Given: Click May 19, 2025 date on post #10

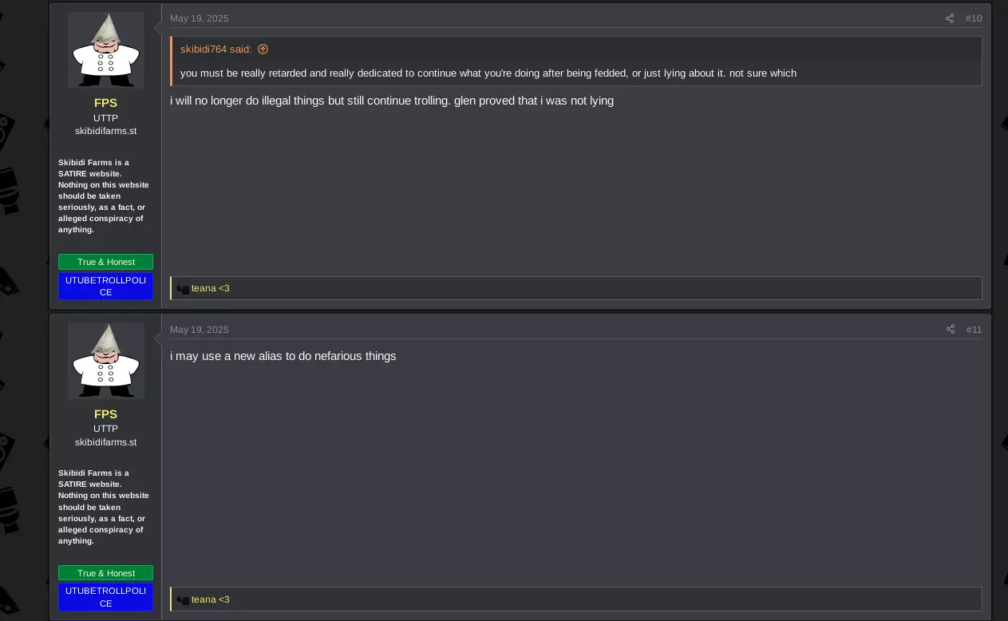Looking at the screenshot, I should coord(200,18).
